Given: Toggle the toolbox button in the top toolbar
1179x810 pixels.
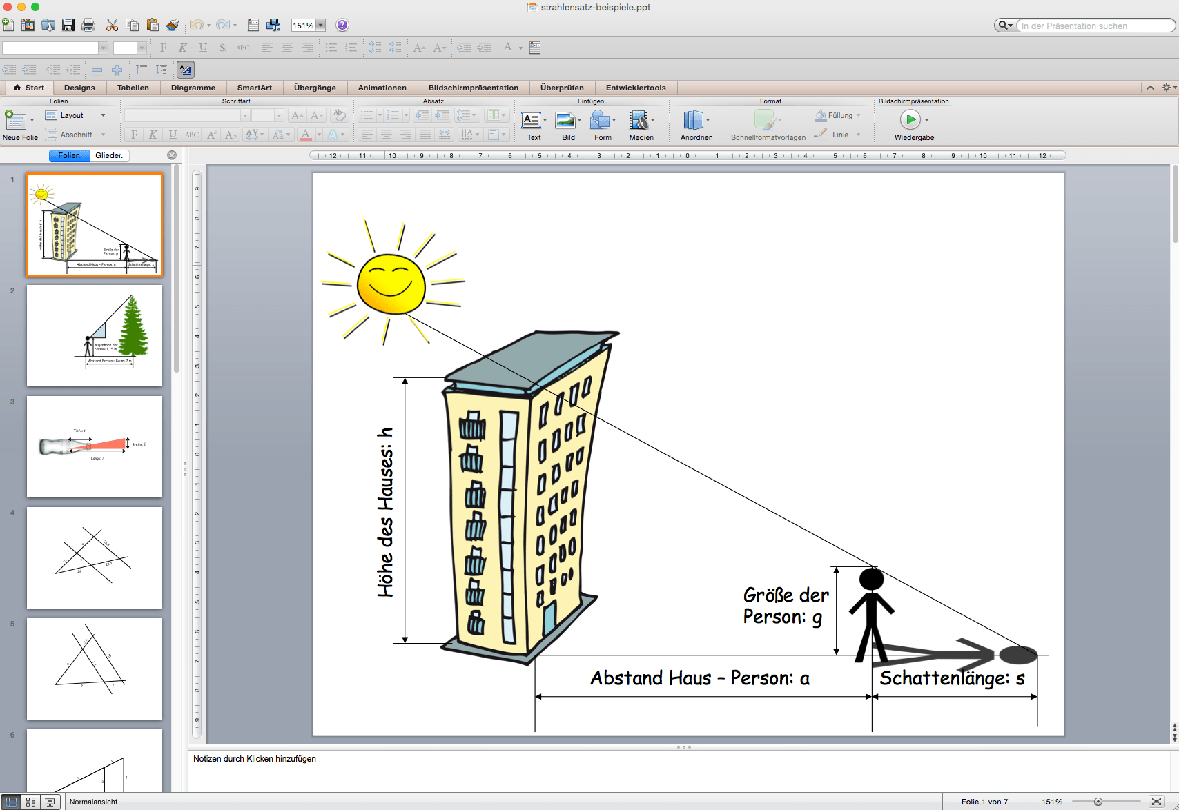Looking at the screenshot, I should (x=253, y=25).
